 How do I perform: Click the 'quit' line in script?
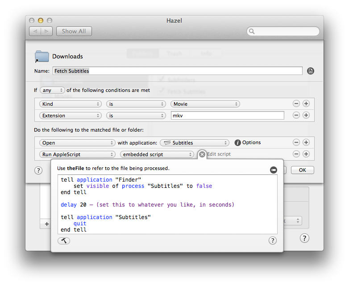tap(80, 223)
